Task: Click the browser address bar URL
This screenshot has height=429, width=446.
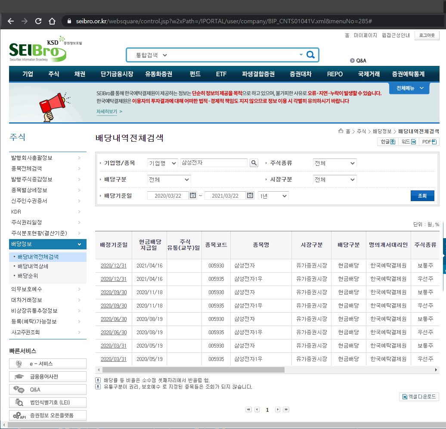Action: (x=224, y=21)
